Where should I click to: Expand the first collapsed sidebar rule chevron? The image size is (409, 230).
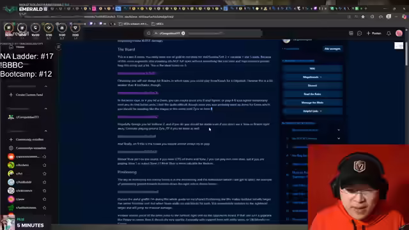click(x=339, y=130)
